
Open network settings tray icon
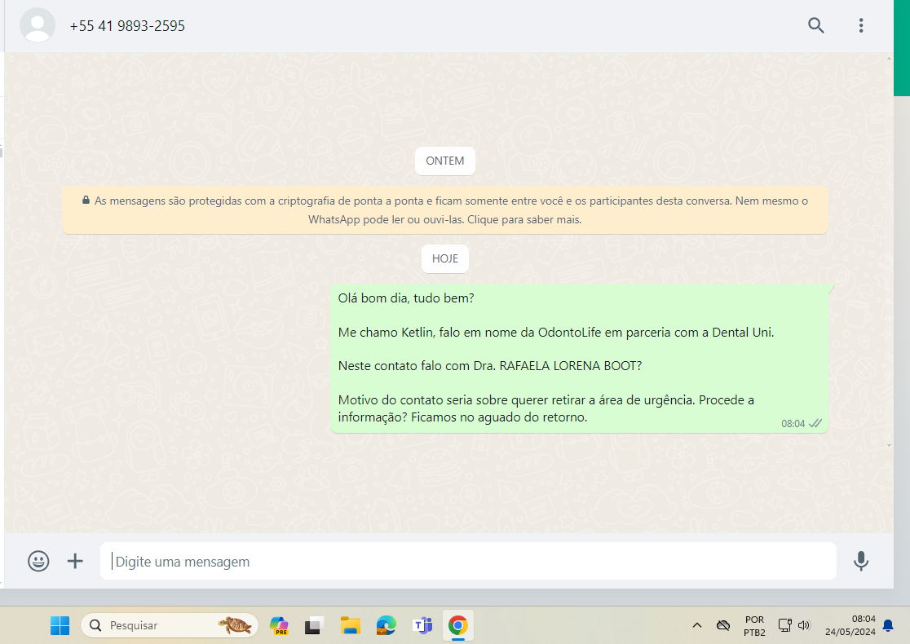[x=784, y=625]
